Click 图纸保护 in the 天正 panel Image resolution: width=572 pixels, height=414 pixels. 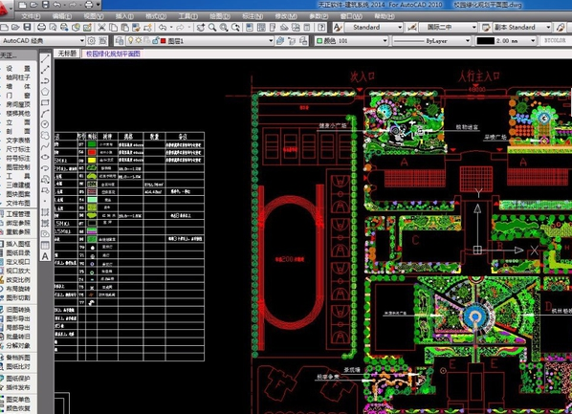click(x=18, y=379)
